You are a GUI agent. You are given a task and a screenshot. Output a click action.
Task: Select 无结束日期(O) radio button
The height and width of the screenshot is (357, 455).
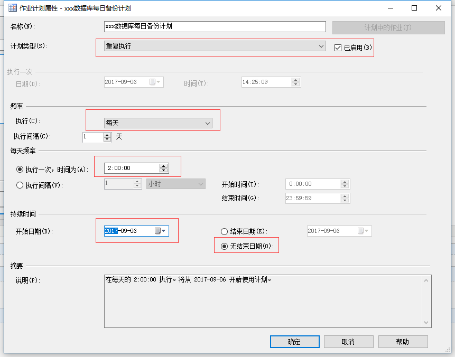(224, 246)
